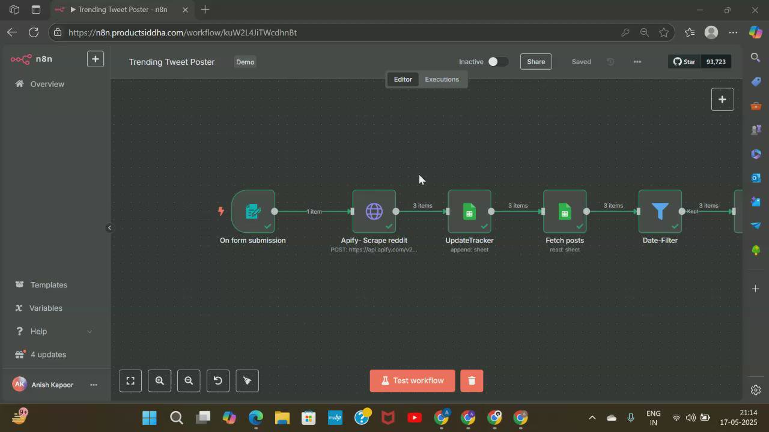
Task: Select the UpdateTracker Google Sheets node
Action: tap(469, 211)
